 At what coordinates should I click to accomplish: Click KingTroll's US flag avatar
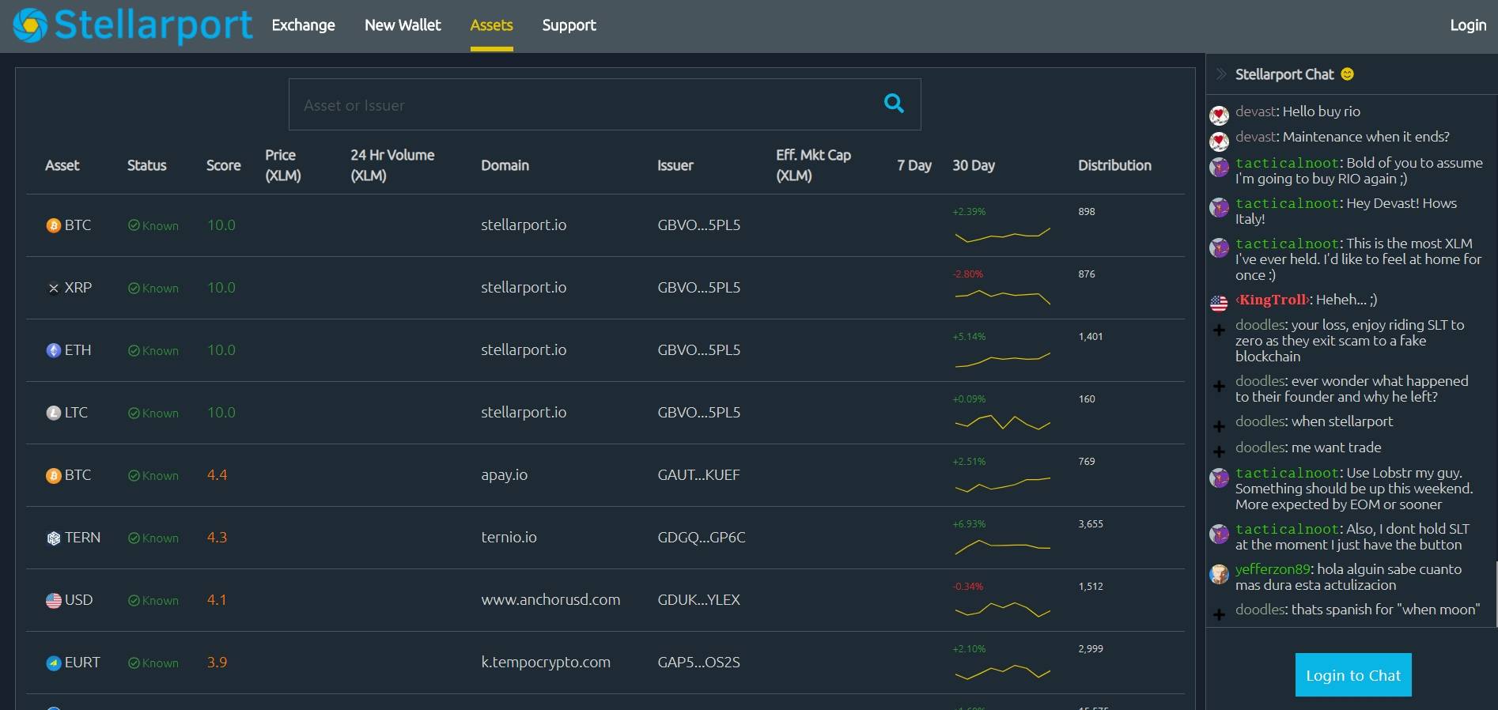click(1219, 303)
